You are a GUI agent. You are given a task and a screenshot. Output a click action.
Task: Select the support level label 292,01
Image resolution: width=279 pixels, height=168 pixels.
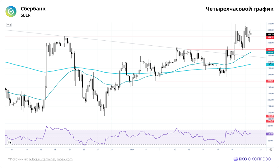pyautogui.click(x=270, y=81)
